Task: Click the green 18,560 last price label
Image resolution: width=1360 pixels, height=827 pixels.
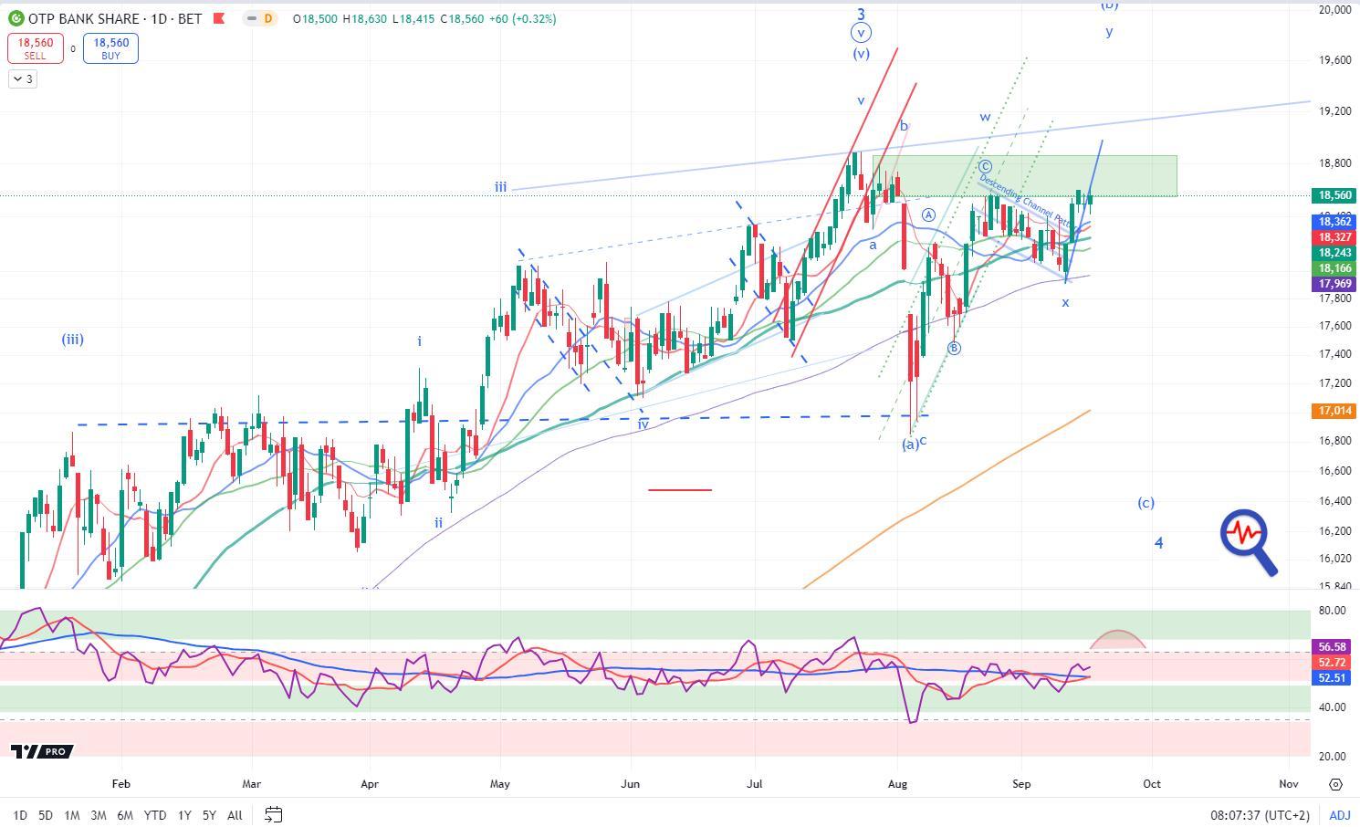Action: point(1334,195)
